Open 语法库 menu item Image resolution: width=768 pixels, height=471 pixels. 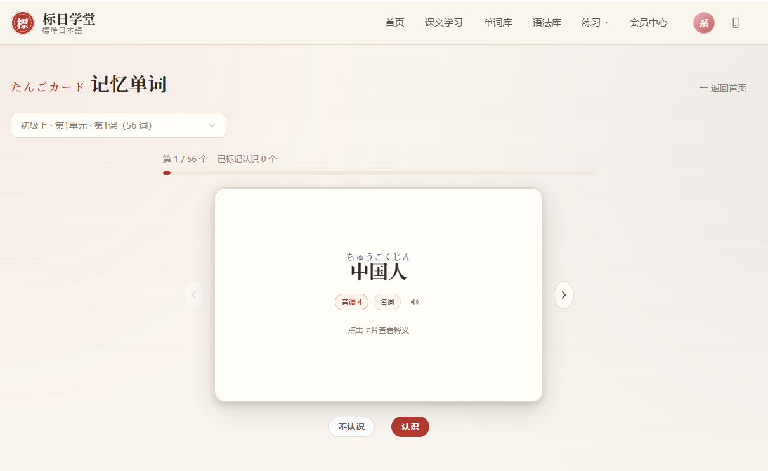point(547,23)
